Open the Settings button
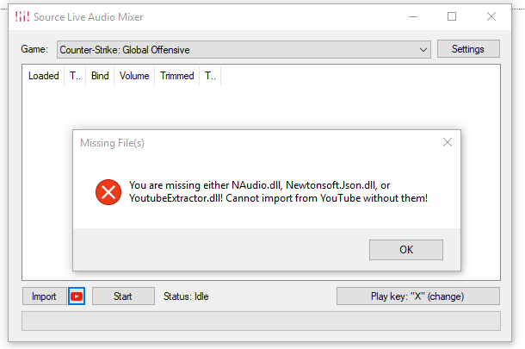This screenshot has height=349, width=525. click(468, 49)
